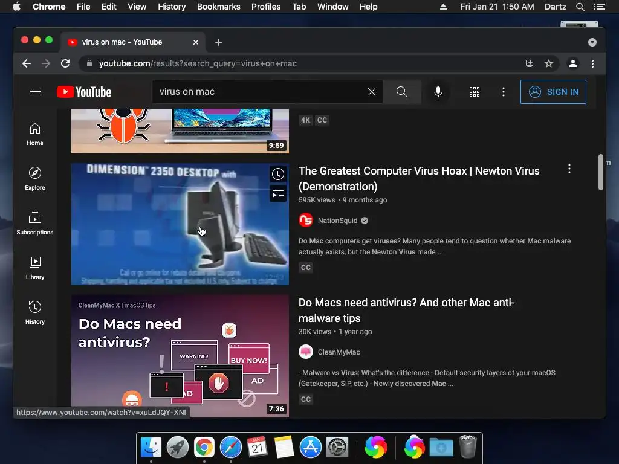Open the YouTube apps grid icon
Image resolution: width=619 pixels, height=464 pixels.
[x=474, y=92]
